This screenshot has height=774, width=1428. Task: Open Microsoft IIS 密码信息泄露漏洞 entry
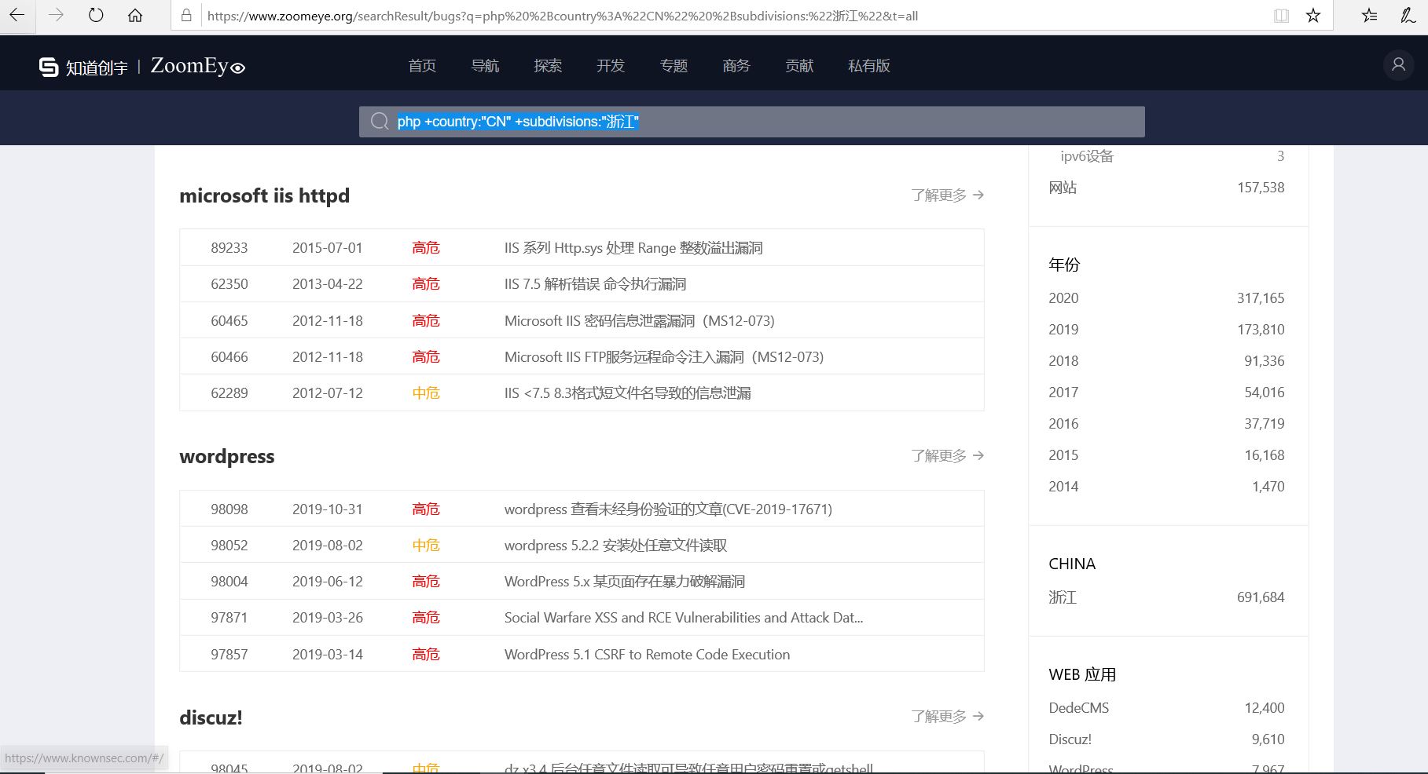640,320
